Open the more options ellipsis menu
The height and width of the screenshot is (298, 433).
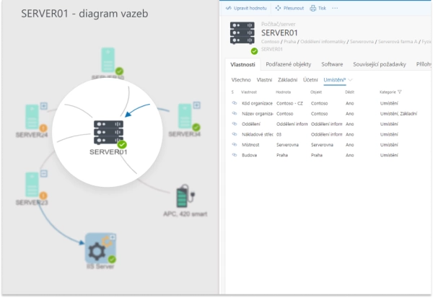[335, 8]
